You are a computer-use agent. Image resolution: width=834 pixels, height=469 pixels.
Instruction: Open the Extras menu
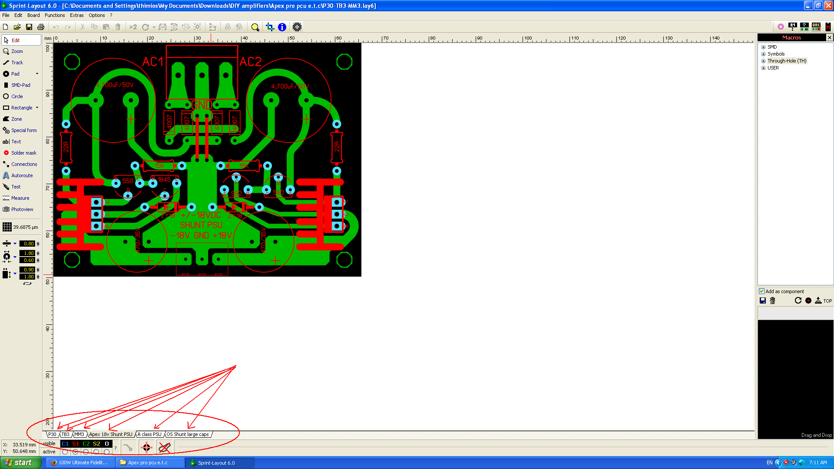click(76, 15)
